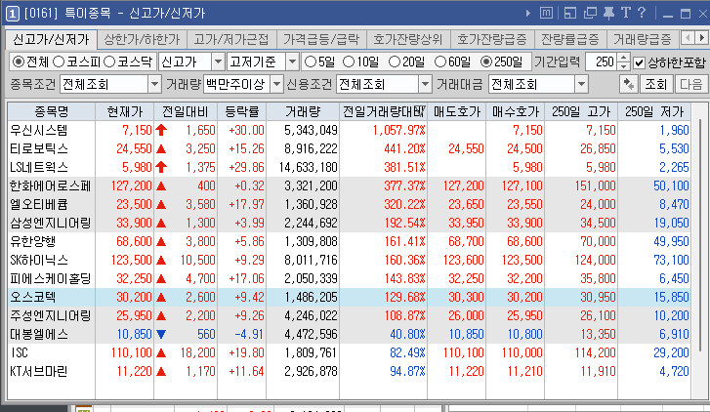
Task: Click the window number 1 icon in title bar
Action: pos(13,14)
